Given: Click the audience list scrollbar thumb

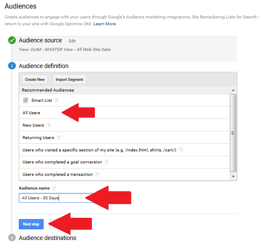Looking at the screenshot, I should [x=233, y=133].
